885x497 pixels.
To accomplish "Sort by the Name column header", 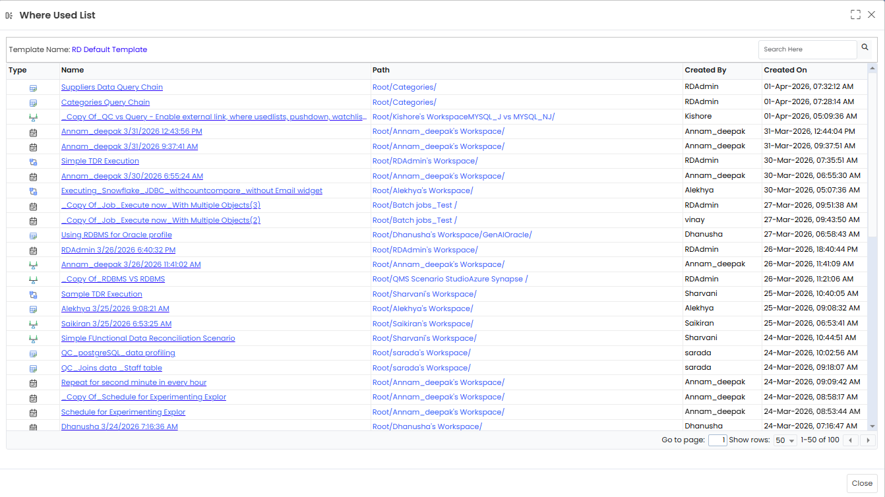I will pyautogui.click(x=73, y=70).
